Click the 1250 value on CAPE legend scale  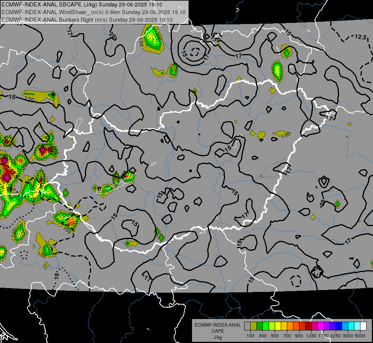click(311, 336)
